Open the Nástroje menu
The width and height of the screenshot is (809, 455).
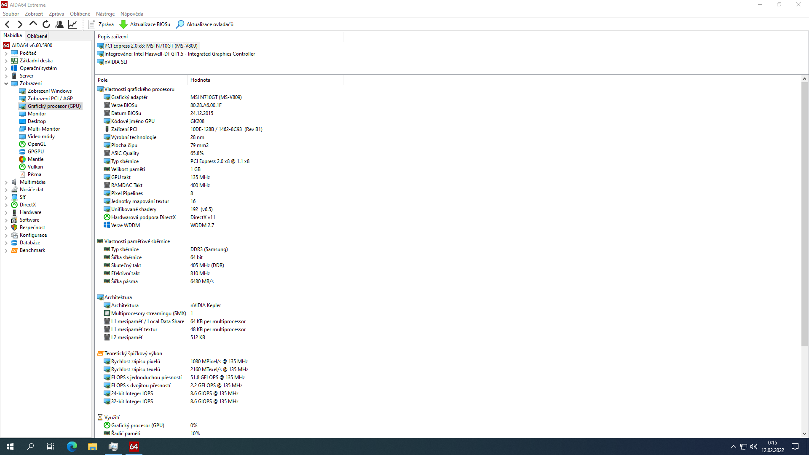pos(105,14)
